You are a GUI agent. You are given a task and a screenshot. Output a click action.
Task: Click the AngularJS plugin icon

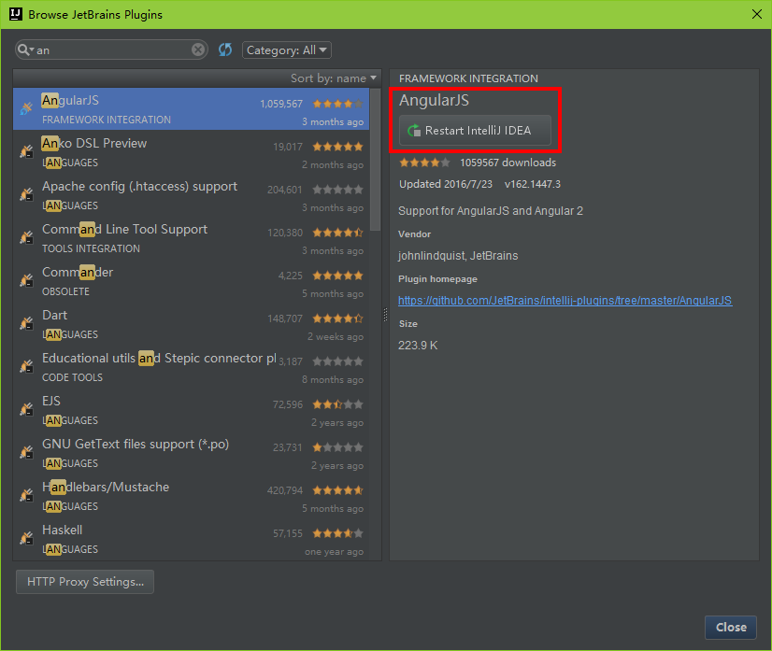coord(26,108)
